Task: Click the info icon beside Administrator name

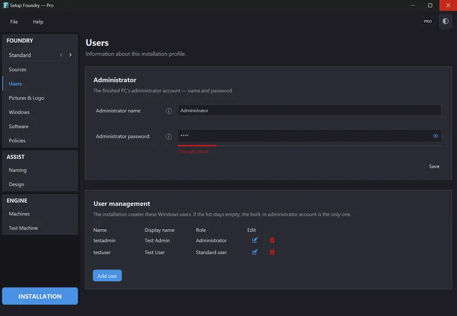Action: pyautogui.click(x=169, y=111)
